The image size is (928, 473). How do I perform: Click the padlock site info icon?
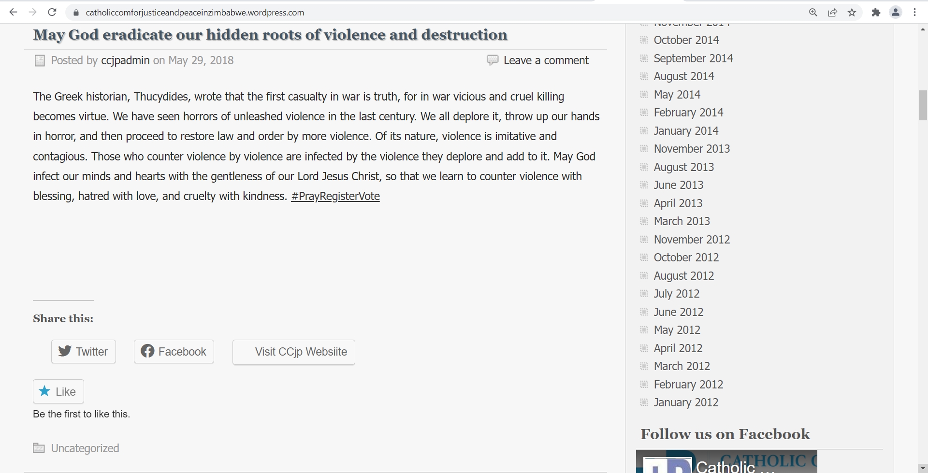75,13
